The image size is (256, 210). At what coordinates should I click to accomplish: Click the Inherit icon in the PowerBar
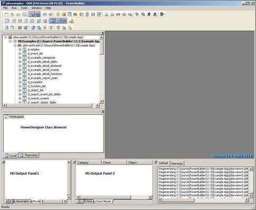point(12,14)
